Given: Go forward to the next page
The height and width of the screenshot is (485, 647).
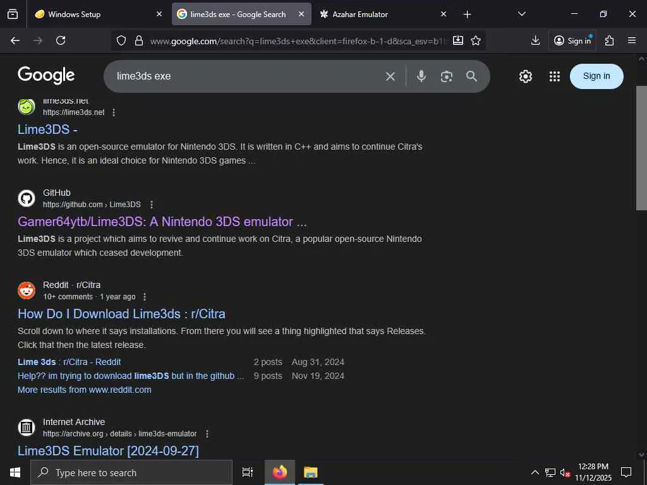Looking at the screenshot, I should [38, 40].
